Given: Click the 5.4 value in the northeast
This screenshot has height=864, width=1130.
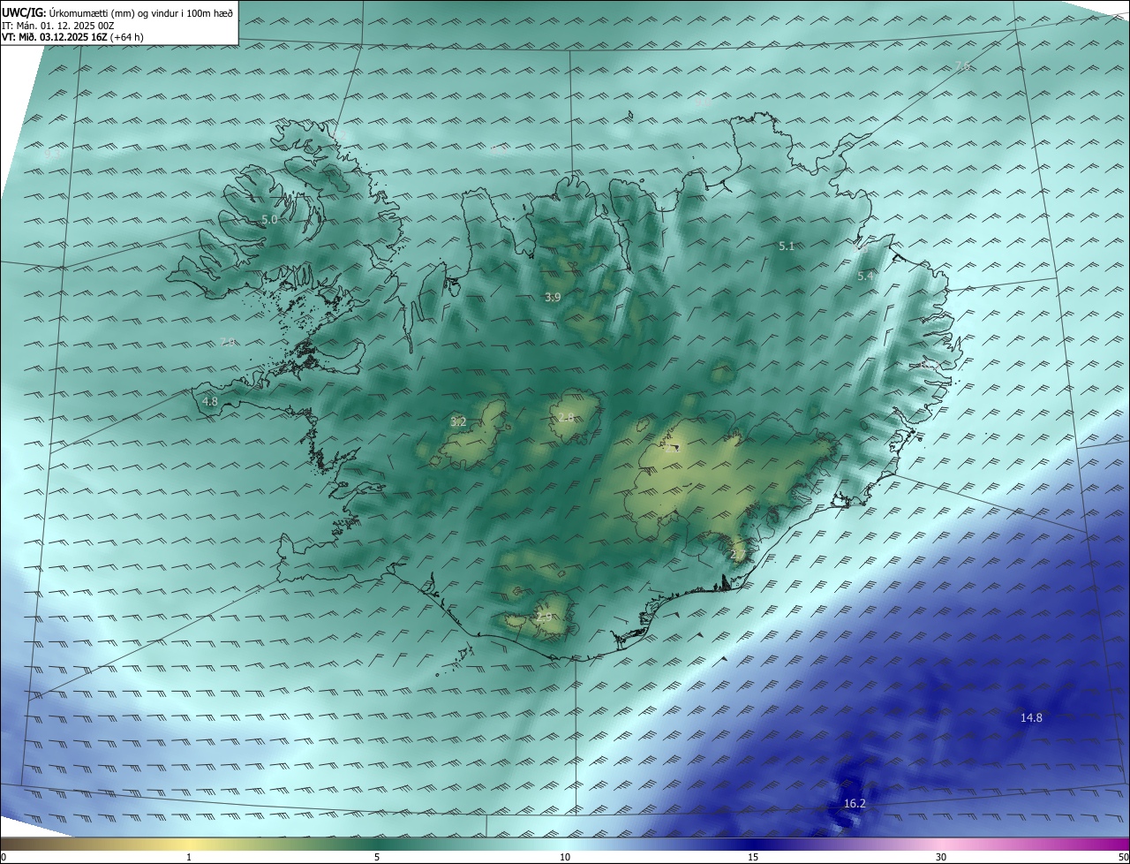Looking at the screenshot, I should pos(865,277).
